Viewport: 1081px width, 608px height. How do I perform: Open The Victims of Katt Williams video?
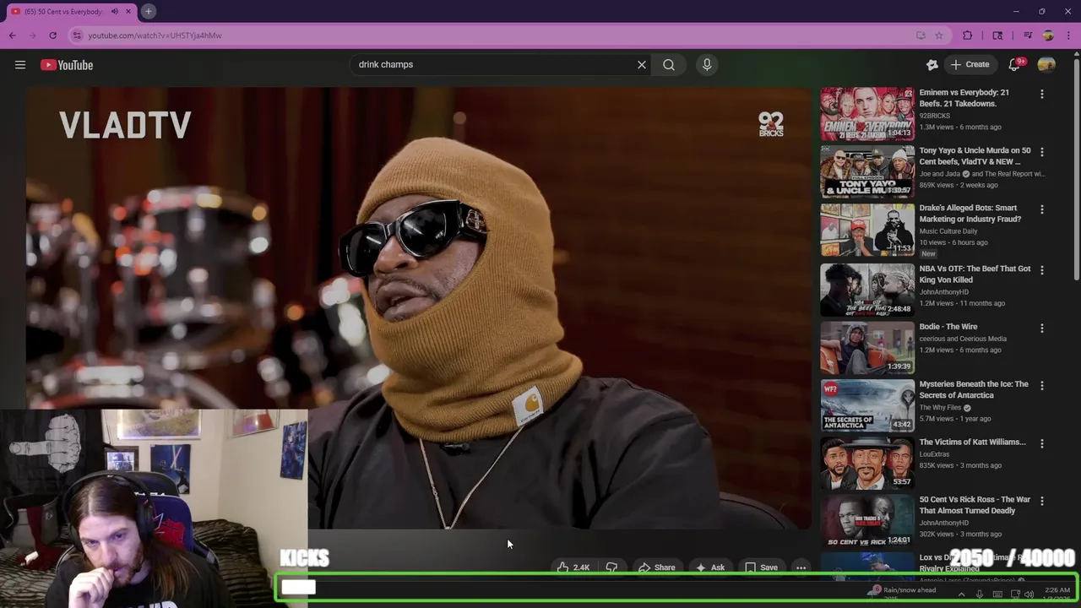(972, 442)
